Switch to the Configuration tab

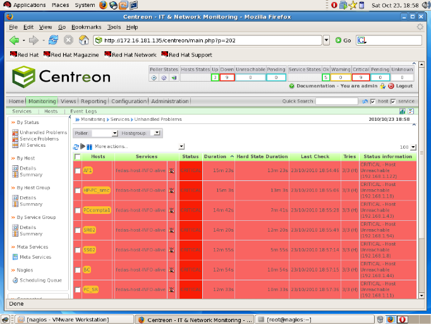pyautogui.click(x=129, y=101)
